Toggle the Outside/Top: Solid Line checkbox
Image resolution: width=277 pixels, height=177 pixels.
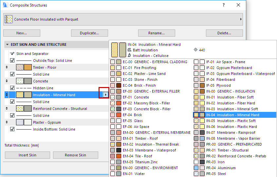coord(12,61)
